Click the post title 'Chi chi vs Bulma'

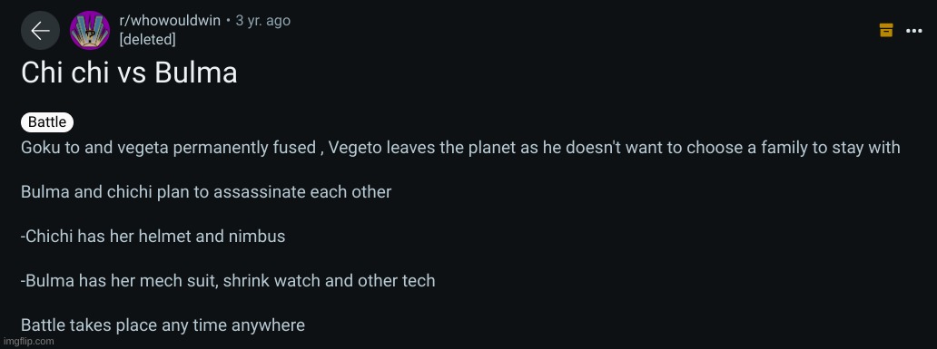[x=129, y=73]
